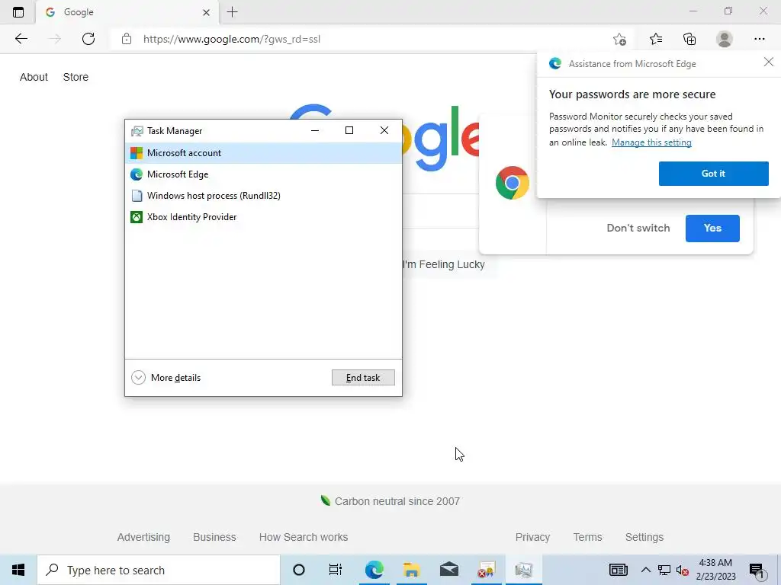
Task: Select Xbox Identity Provider in Task Manager
Action: [263, 217]
